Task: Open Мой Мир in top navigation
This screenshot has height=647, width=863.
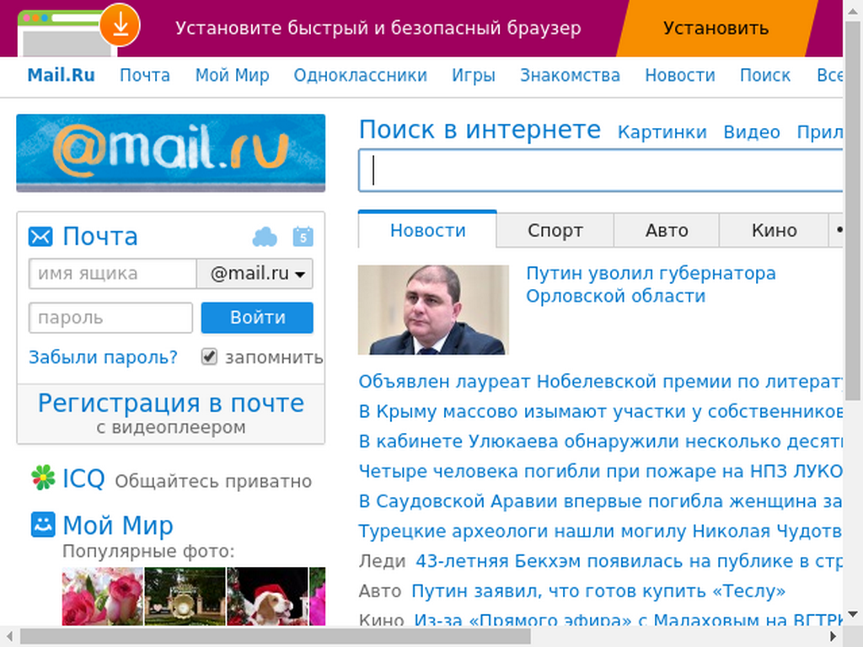Action: point(233,75)
